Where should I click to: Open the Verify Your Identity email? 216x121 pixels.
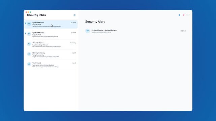tap(51, 55)
